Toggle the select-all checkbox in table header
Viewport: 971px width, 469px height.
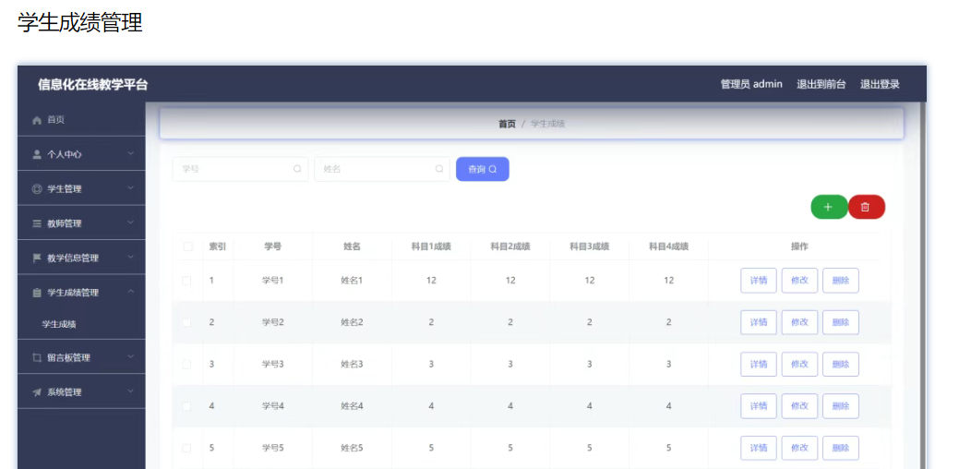pos(187,247)
